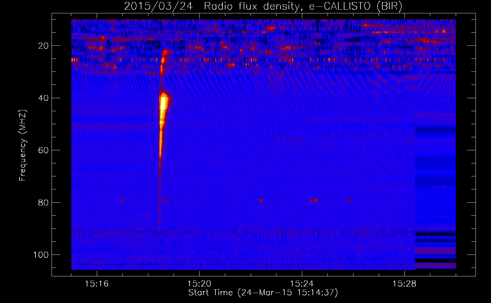Click the plot title '2015/03/24 Radio flux density'
This screenshot has width=491, height=303.
[263, 6]
